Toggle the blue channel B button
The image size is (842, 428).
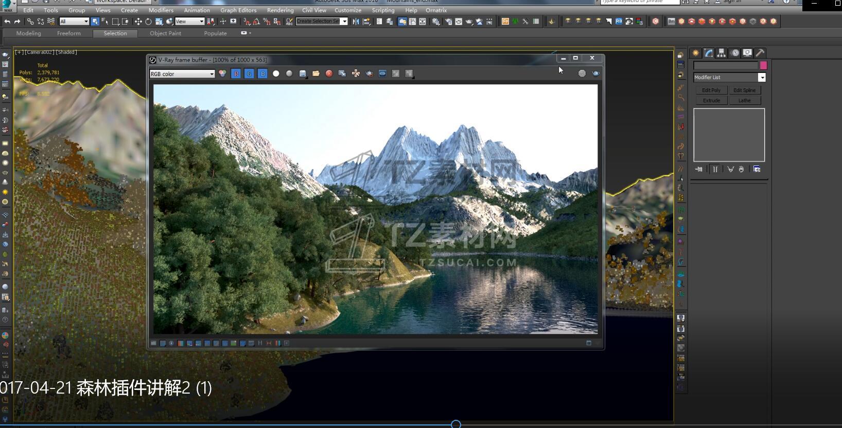coord(262,74)
